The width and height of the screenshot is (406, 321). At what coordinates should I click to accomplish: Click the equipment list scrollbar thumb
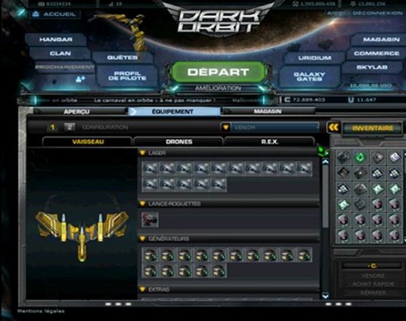326,197
